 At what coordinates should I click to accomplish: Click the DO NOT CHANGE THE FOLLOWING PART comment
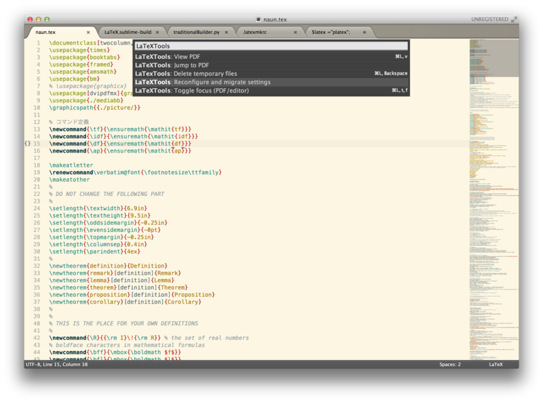[107, 194]
